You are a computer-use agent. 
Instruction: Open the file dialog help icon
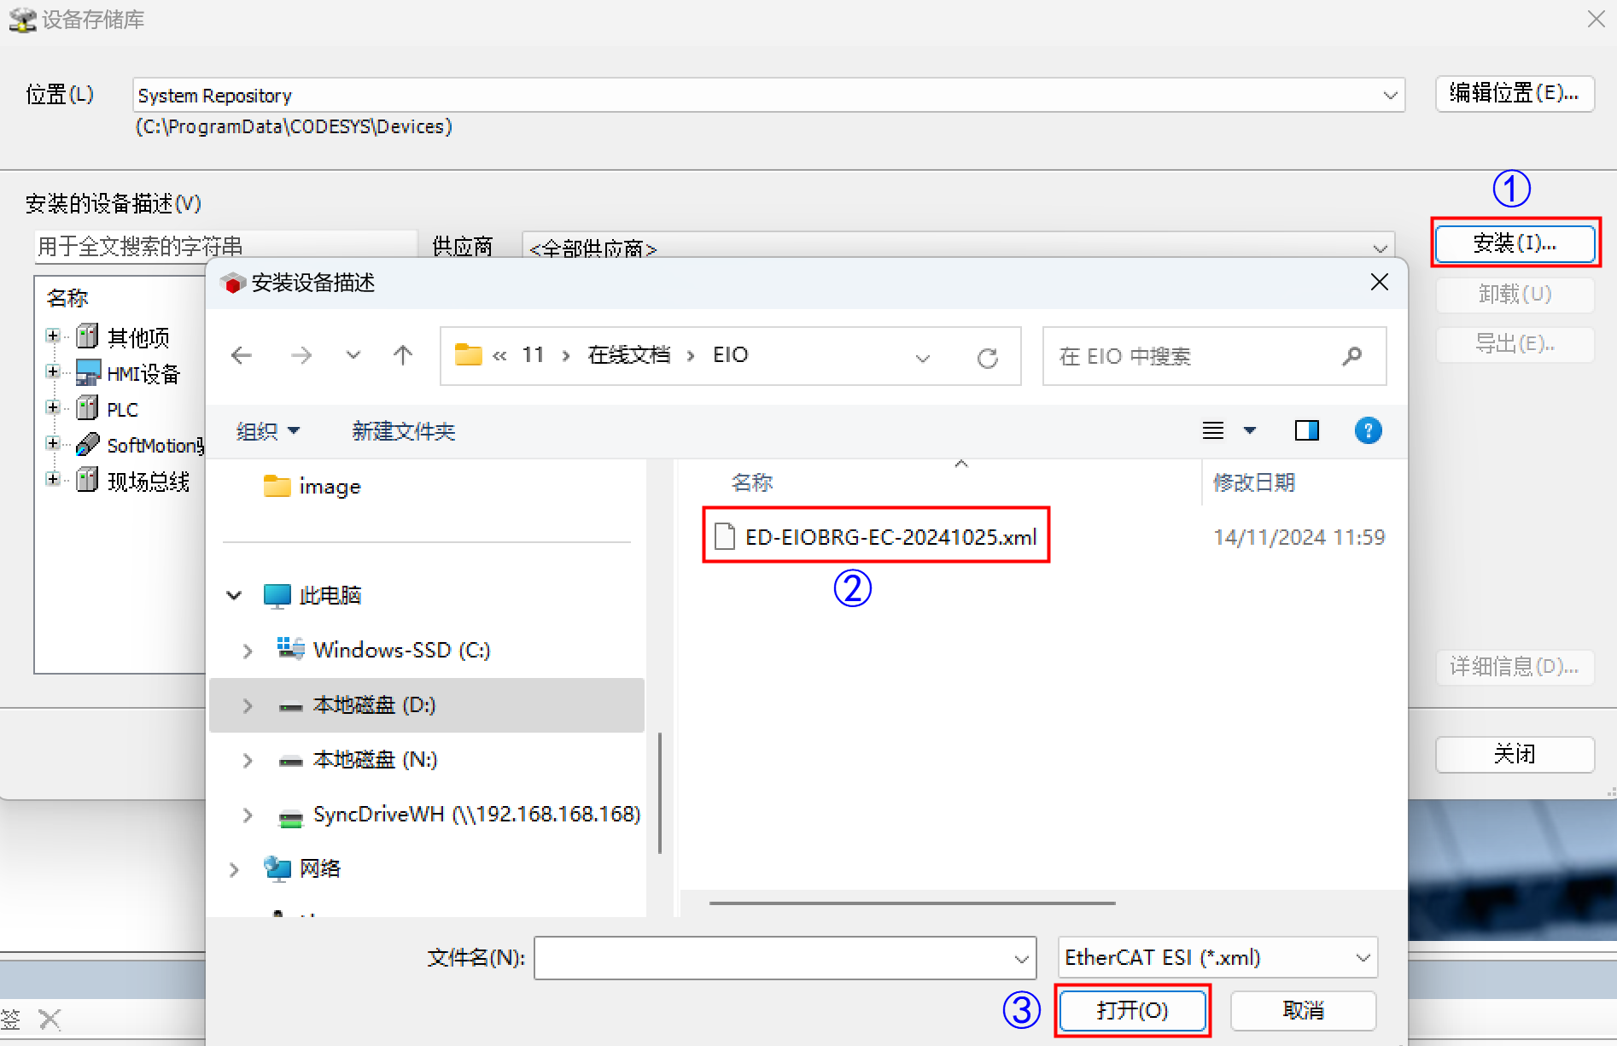1368,430
